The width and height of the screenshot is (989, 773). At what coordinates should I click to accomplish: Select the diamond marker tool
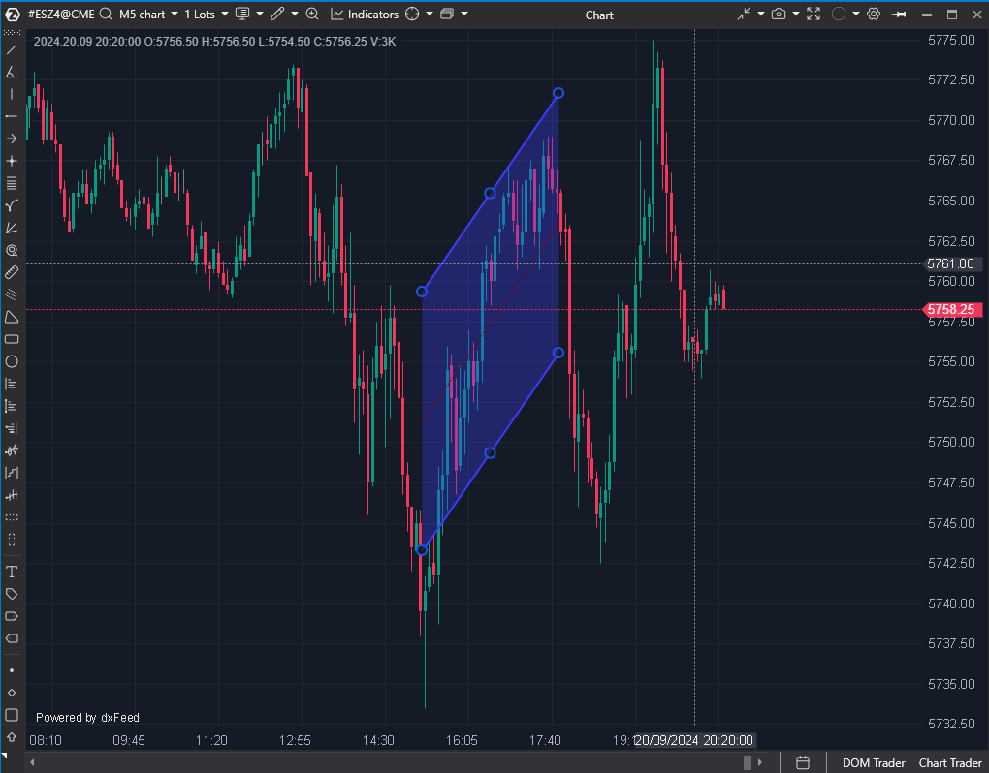click(12, 693)
